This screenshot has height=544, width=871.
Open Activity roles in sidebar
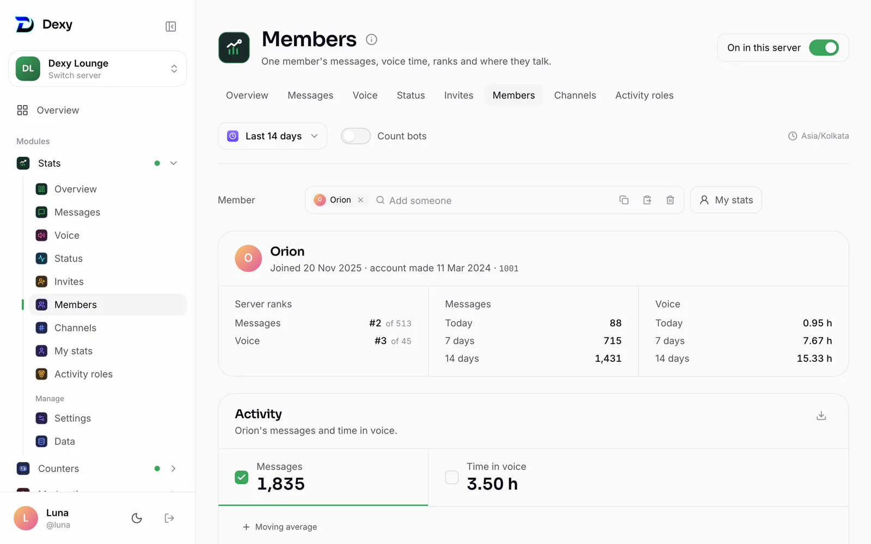(108, 374)
